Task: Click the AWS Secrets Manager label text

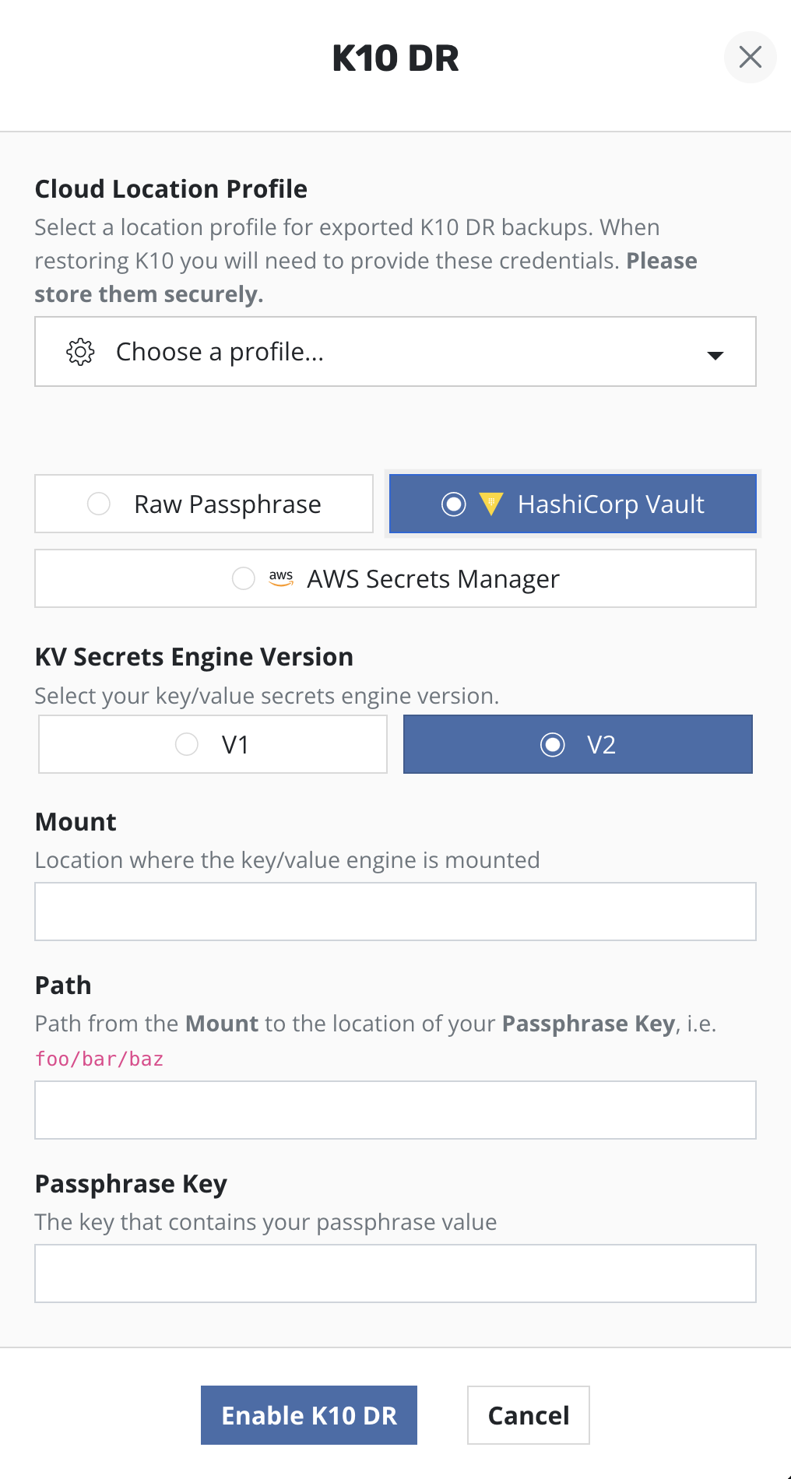Action: (x=433, y=579)
